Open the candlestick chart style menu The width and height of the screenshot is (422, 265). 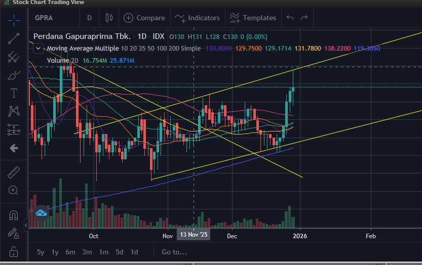pos(109,18)
